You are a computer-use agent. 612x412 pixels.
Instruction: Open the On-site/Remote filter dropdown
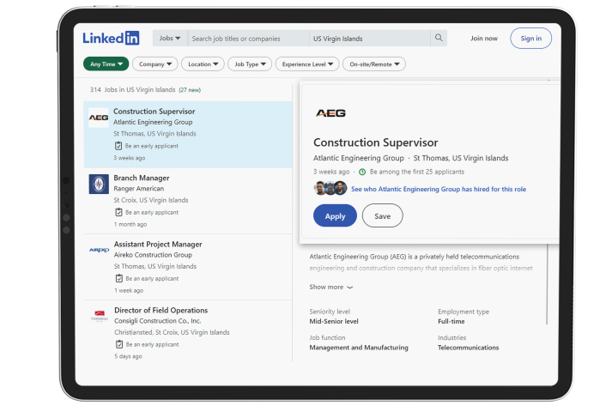(374, 64)
